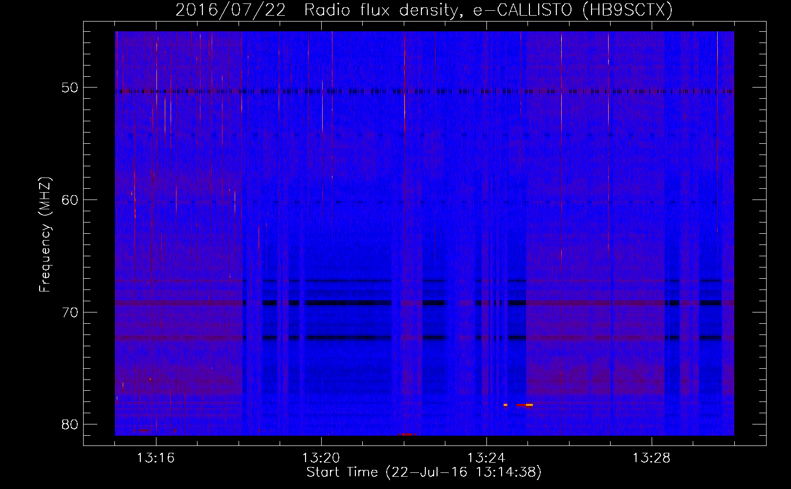Click the '70' frequency tick label

[x=70, y=312]
